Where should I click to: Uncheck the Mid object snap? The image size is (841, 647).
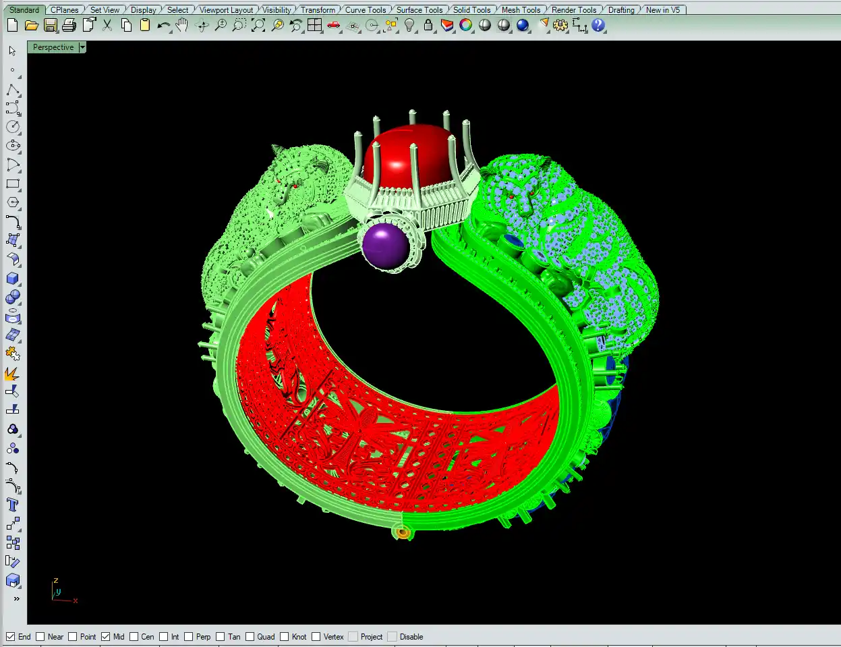click(x=106, y=636)
